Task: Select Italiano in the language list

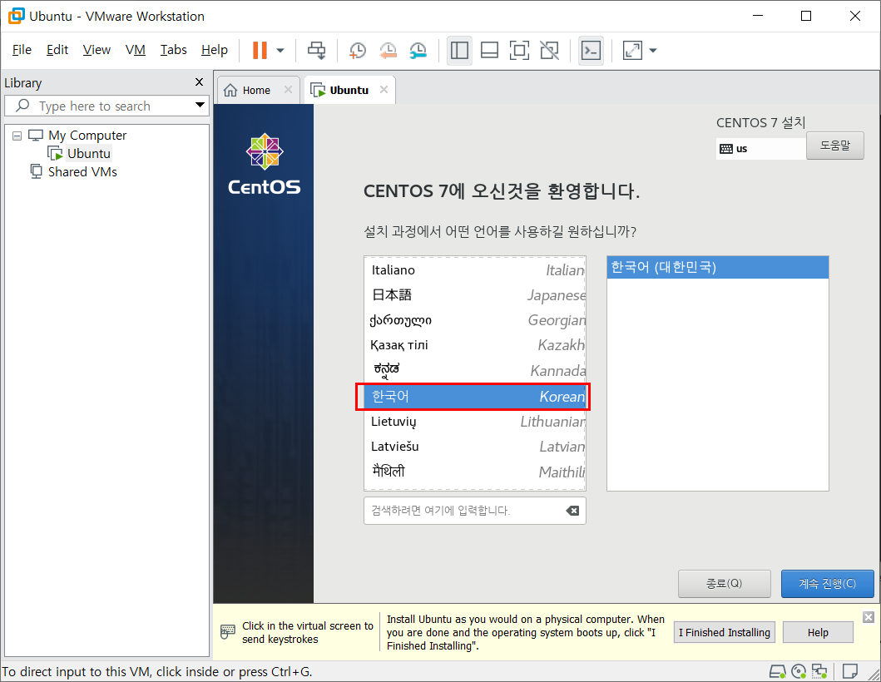Action: pyautogui.click(x=475, y=270)
